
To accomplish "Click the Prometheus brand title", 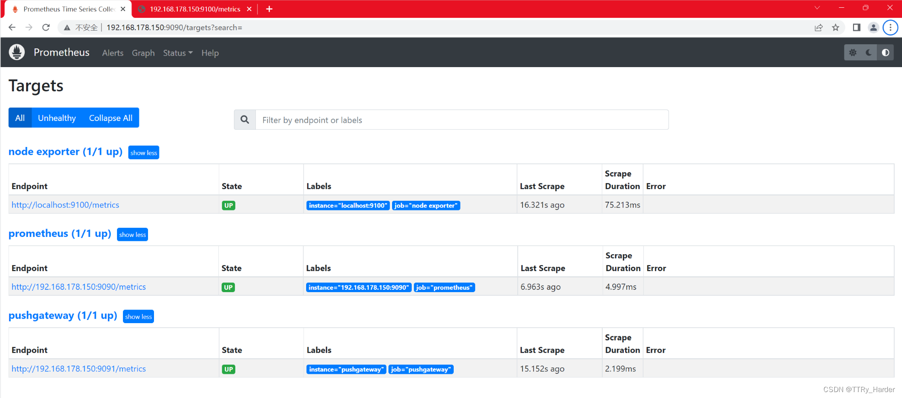I will click(62, 52).
